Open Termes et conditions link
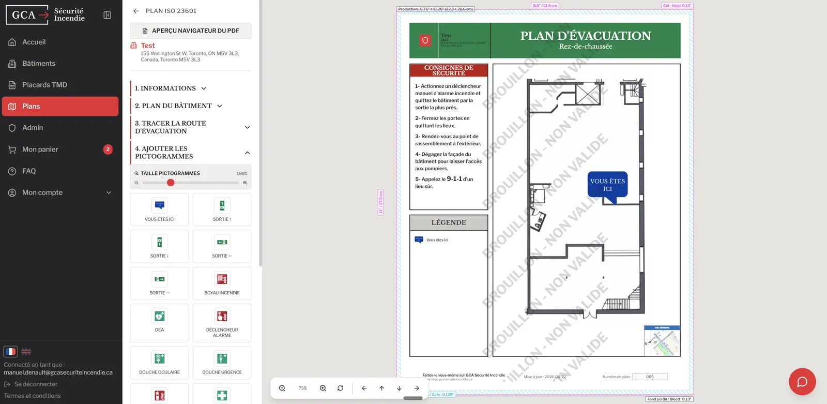This screenshot has height=404, width=827. pos(33,396)
